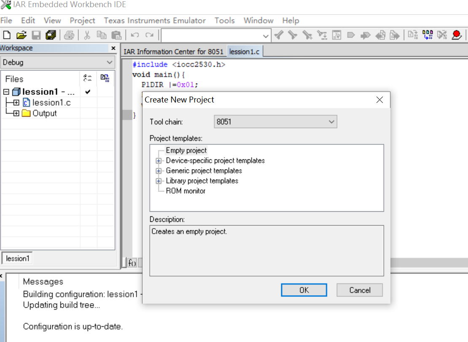Click the Save floppy disk icon

pyautogui.click(x=36, y=35)
